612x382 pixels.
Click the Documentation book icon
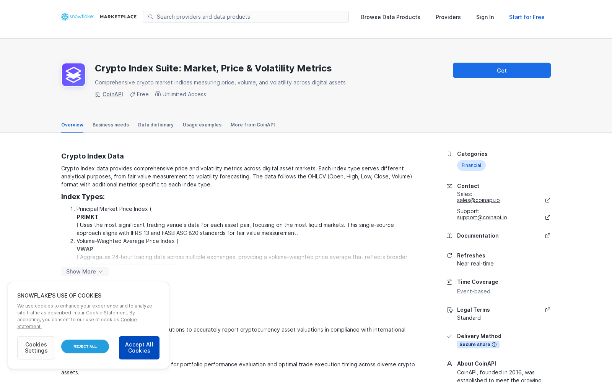point(449,236)
